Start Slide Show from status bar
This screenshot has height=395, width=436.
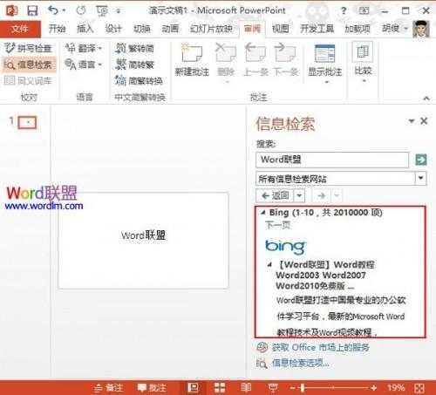coord(273,387)
